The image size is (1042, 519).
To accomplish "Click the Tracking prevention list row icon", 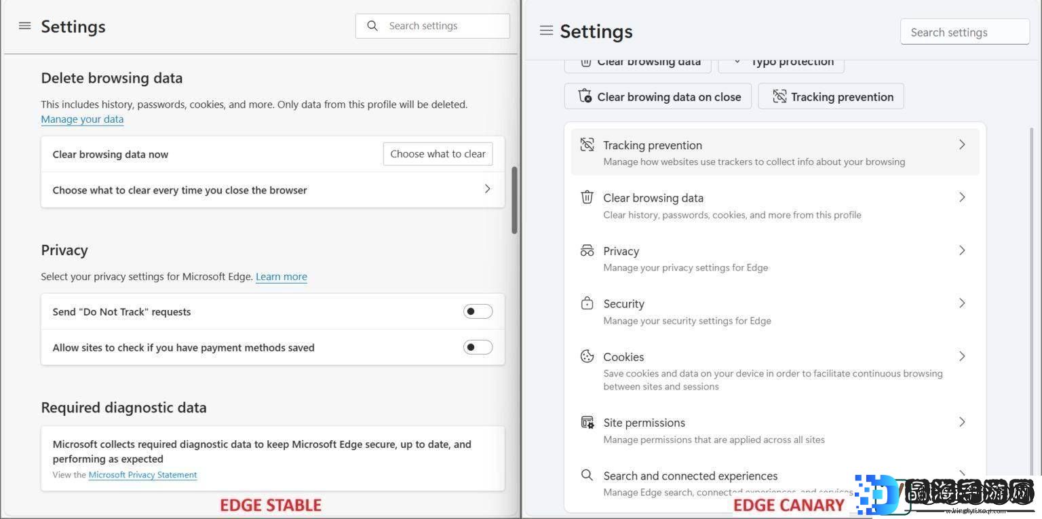I will [x=587, y=145].
